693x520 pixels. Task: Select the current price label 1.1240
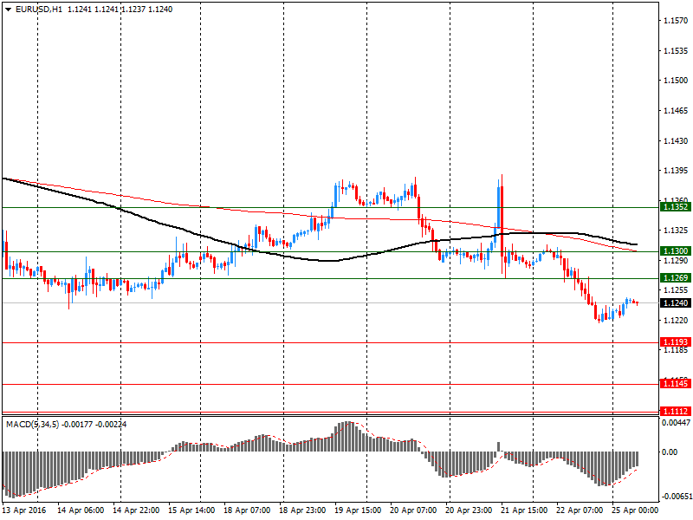[676, 302]
